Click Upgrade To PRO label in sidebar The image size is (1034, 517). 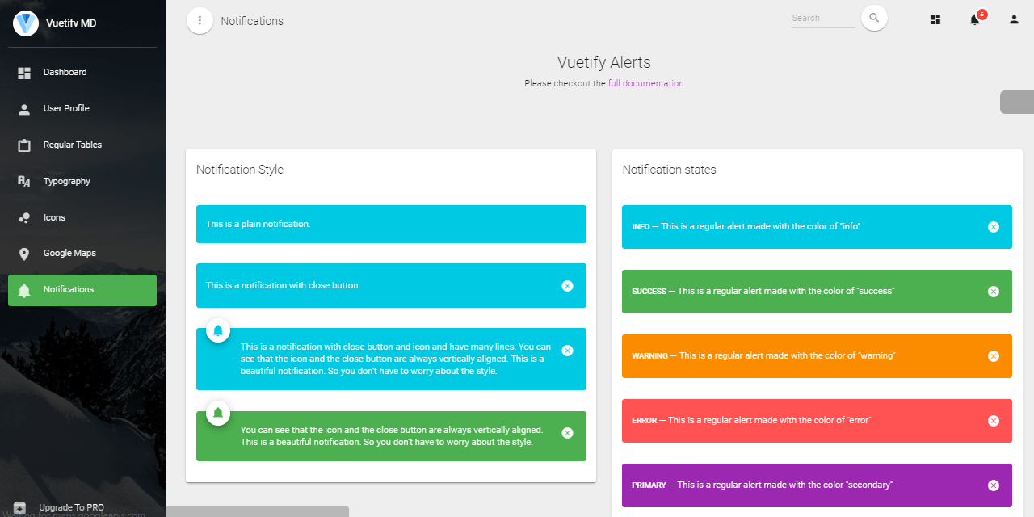[x=71, y=508]
